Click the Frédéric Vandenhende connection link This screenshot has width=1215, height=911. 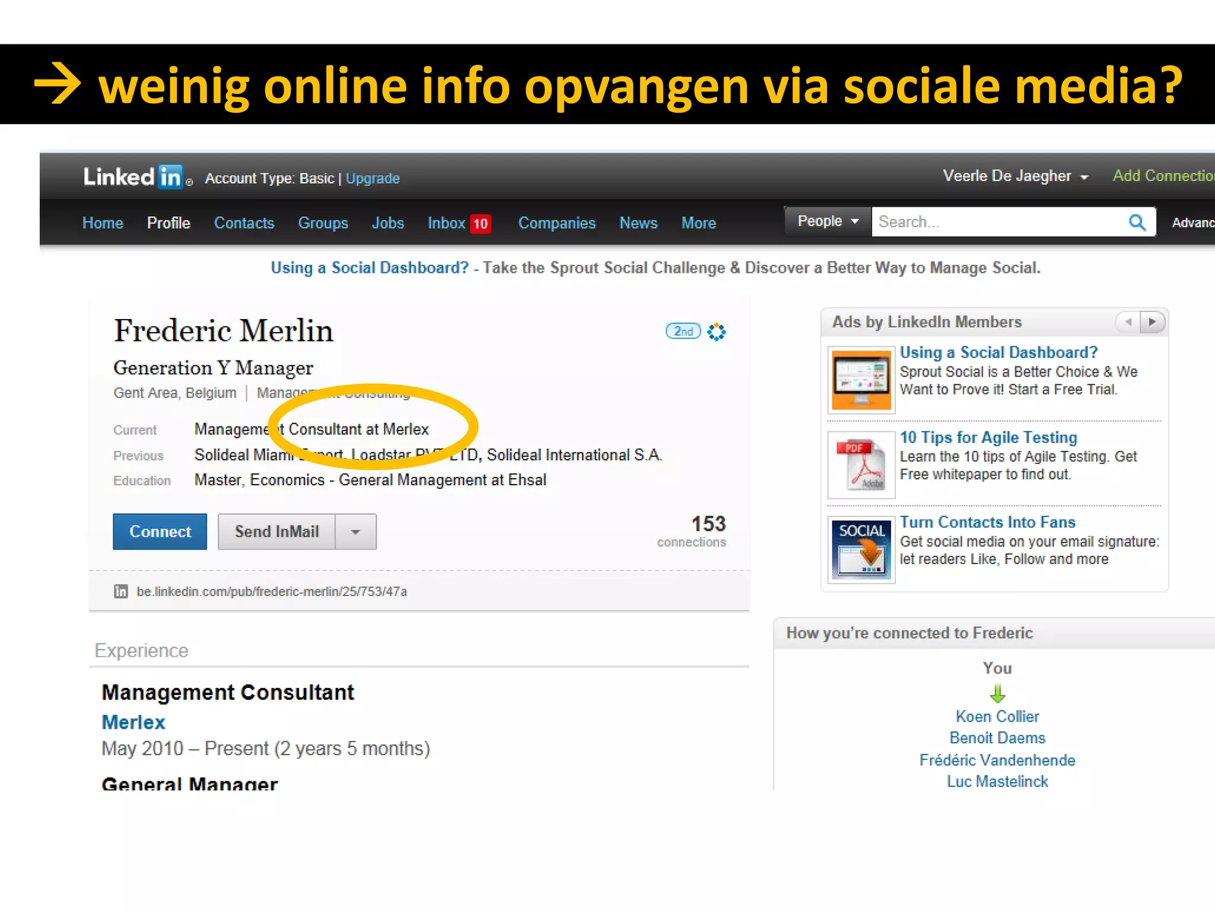[997, 760]
